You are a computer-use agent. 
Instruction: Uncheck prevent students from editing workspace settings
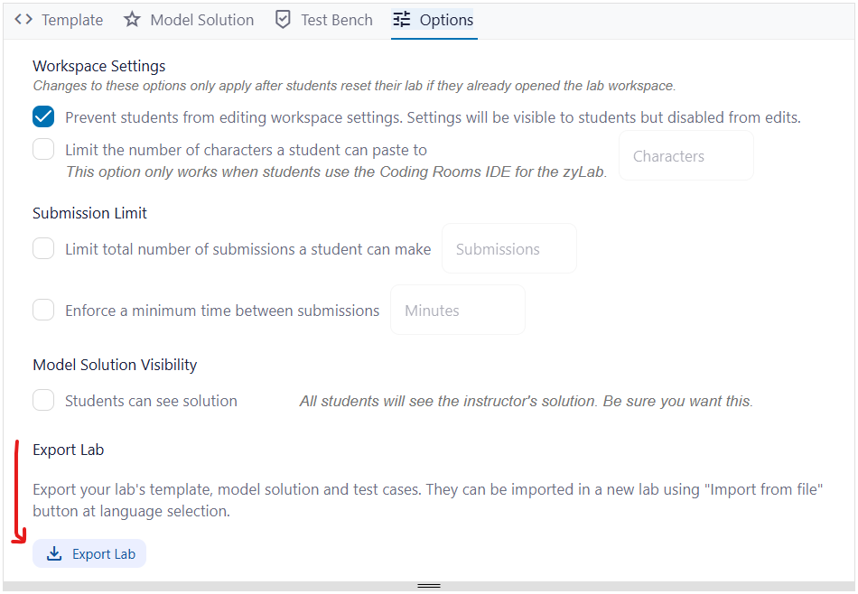pos(42,116)
